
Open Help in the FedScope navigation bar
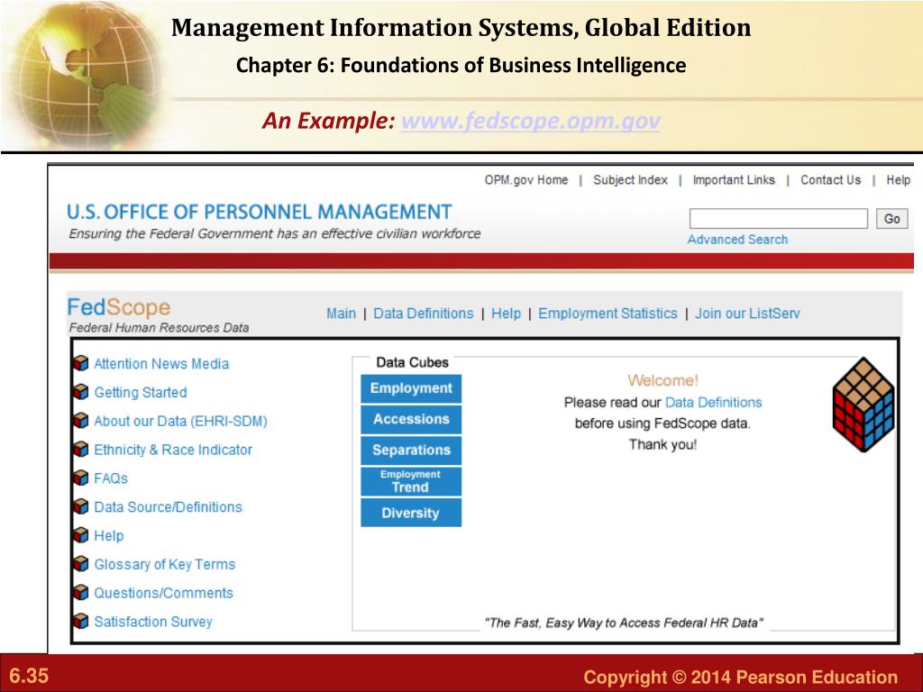(507, 314)
